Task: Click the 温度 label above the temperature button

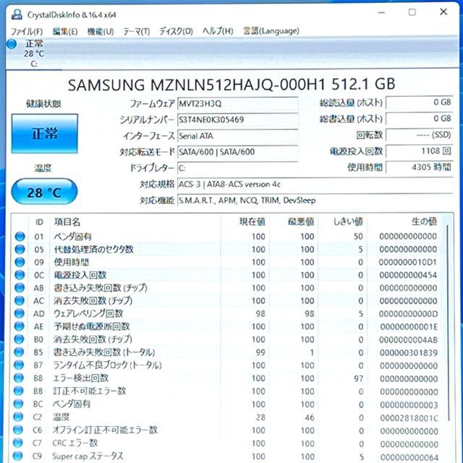Action: 43,169
